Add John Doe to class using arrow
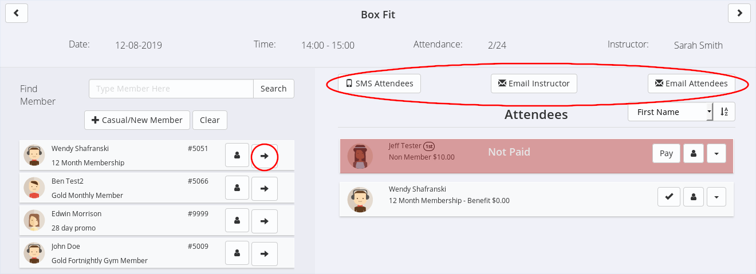Screen dimensions: 756x274 click(x=265, y=254)
